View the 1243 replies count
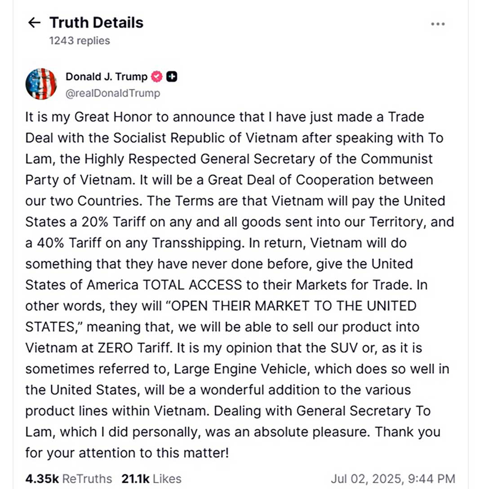Viewport: 480px width, 489px height. tap(80, 41)
